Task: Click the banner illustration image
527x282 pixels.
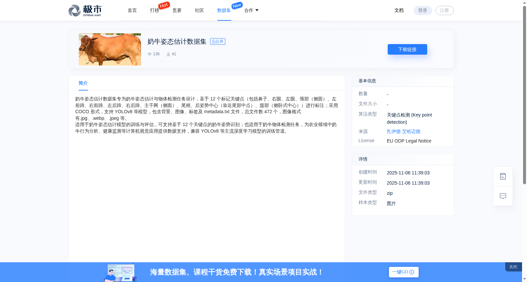Action: click(x=121, y=272)
